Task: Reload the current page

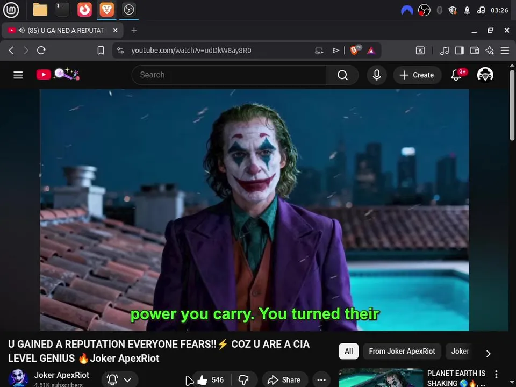Action: 41,51
